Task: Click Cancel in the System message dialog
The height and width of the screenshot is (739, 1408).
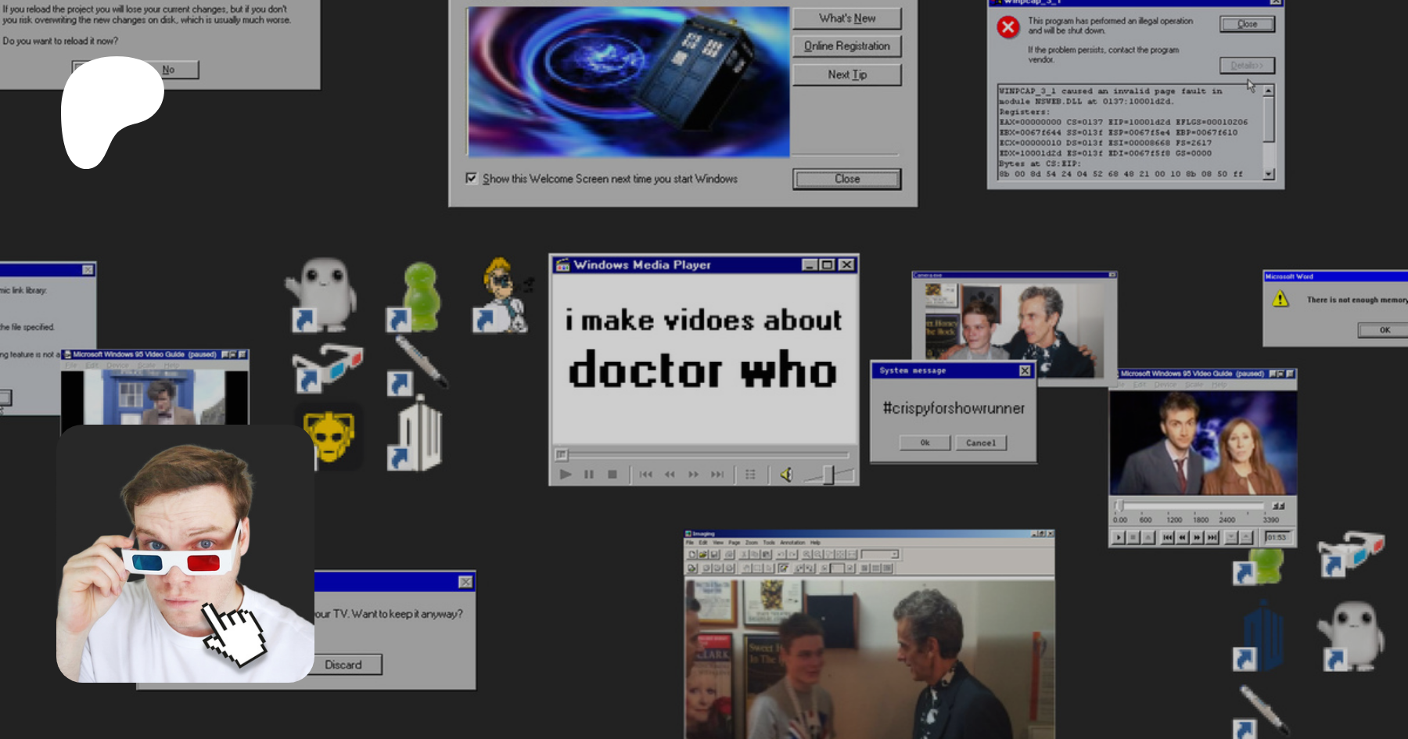Action: click(x=980, y=443)
